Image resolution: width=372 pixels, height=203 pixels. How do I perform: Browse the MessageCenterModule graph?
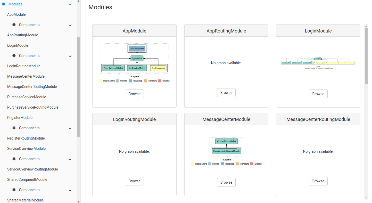(x=226, y=182)
